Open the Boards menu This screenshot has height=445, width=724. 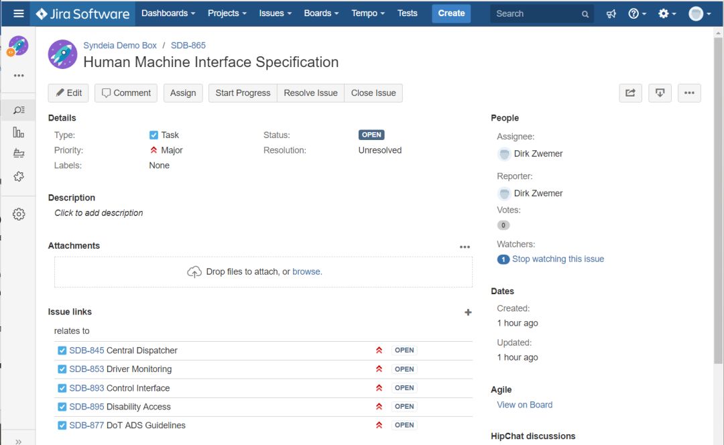coord(320,13)
